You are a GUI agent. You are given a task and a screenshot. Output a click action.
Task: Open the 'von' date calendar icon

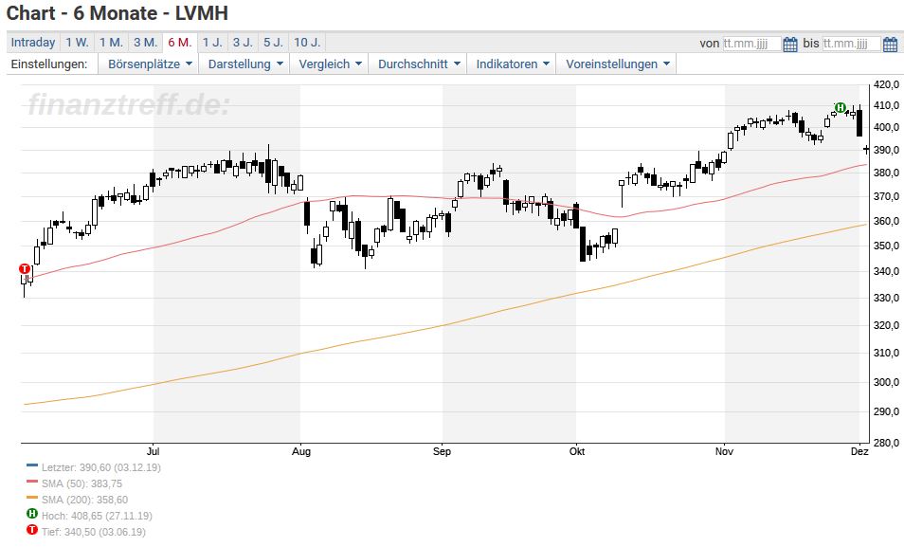pyautogui.click(x=790, y=44)
